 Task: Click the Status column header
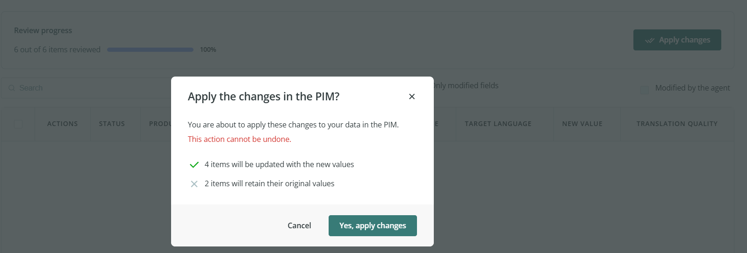(112, 124)
